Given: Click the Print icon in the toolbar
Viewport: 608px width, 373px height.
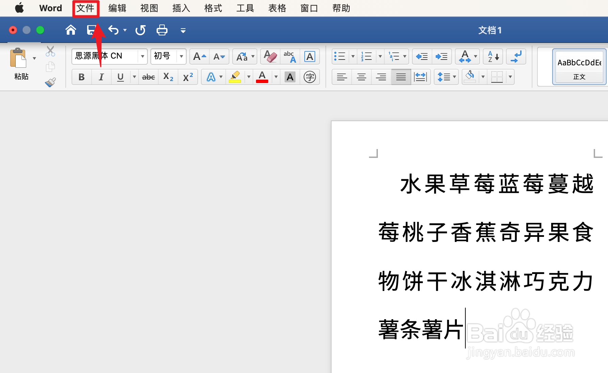Looking at the screenshot, I should pos(162,30).
